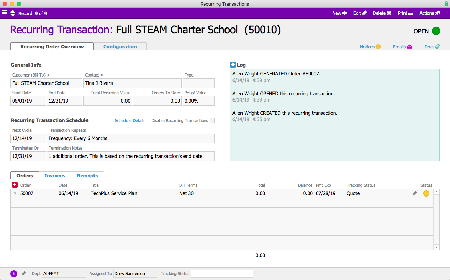The height and width of the screenshot is (280, 450).
Task: Switch to the Configuration tab
Action: pyautogui.click(x=120, y=47)
